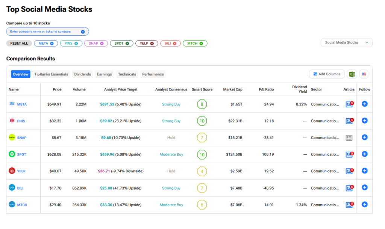Screen dimensions: 385x229
Task: Click the Snap company logo
Action: click(12, 137)
